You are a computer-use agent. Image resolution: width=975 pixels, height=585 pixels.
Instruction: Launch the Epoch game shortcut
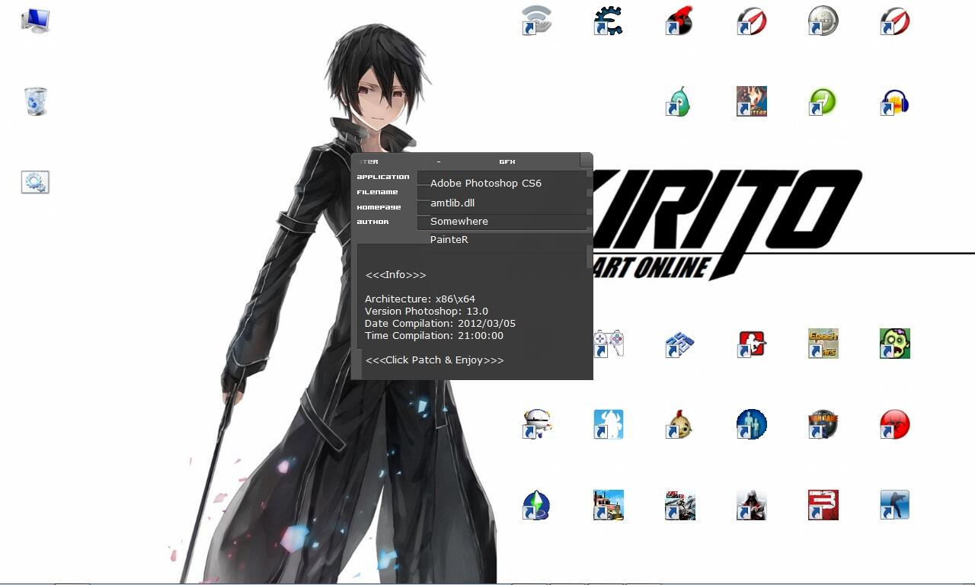823,344
